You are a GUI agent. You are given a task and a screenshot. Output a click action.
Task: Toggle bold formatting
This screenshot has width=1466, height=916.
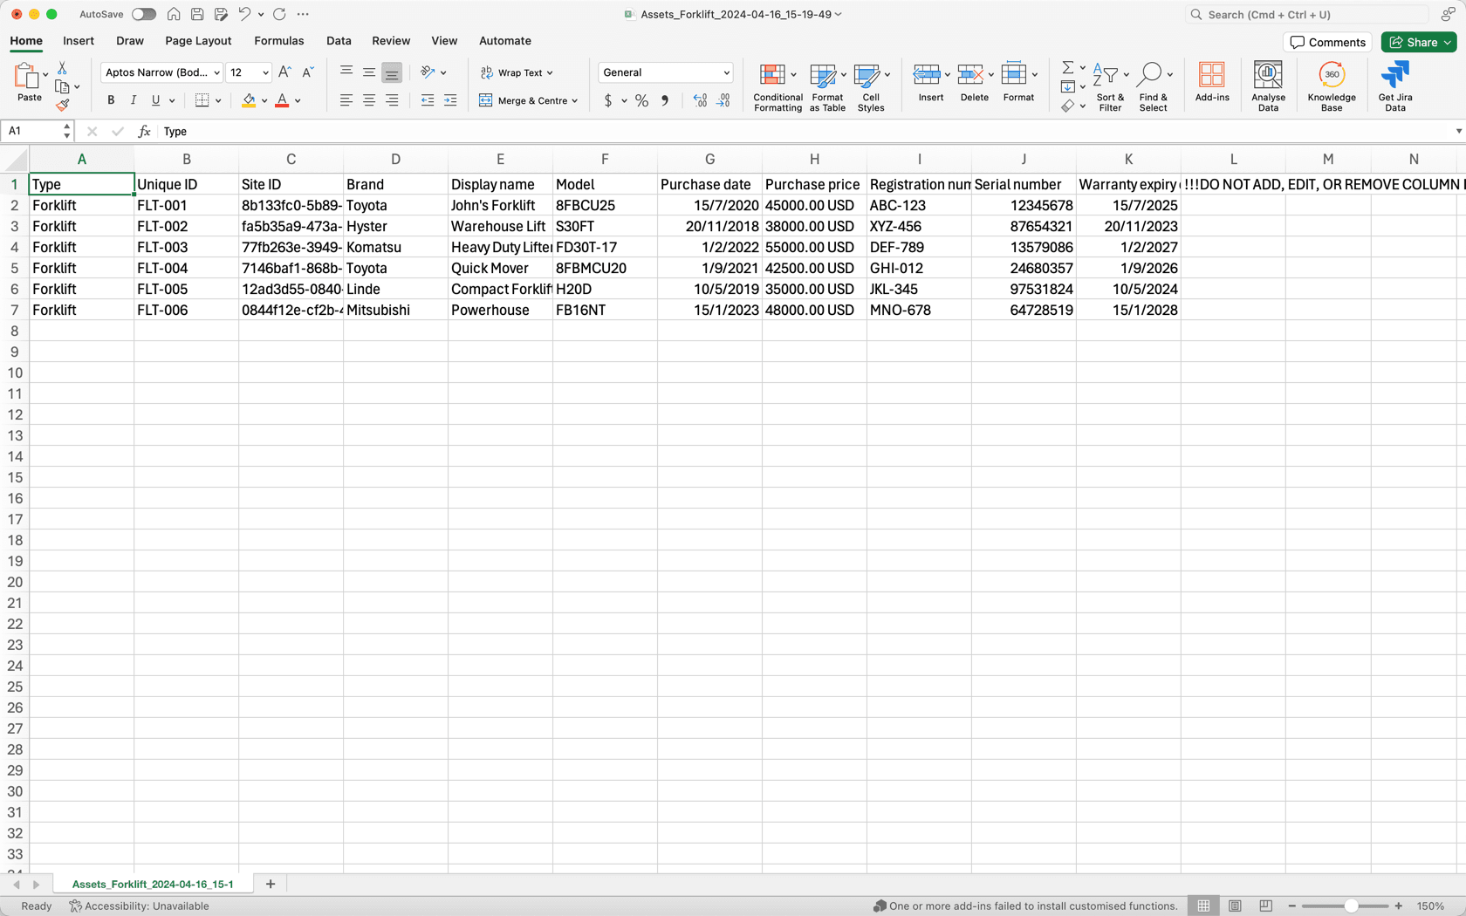click(x=110, y=100)
